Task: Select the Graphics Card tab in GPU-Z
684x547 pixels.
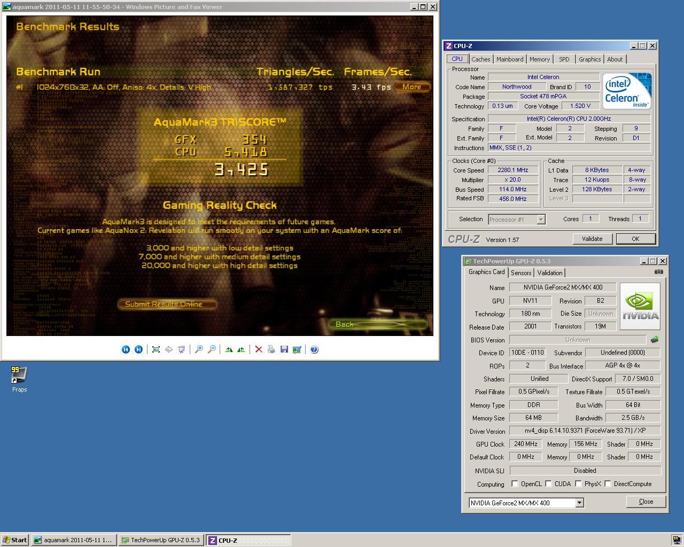Action: [x=487, y=272]
